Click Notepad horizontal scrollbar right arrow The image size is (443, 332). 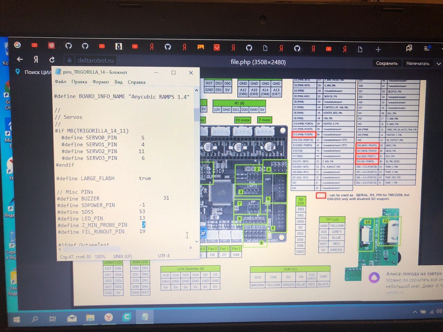[190, 248]
